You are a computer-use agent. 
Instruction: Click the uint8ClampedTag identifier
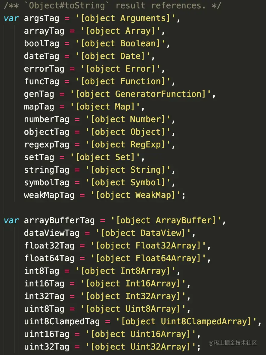(x=62, y=322)
